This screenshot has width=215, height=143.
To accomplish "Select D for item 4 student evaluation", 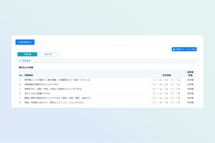I will pos(177,93).
